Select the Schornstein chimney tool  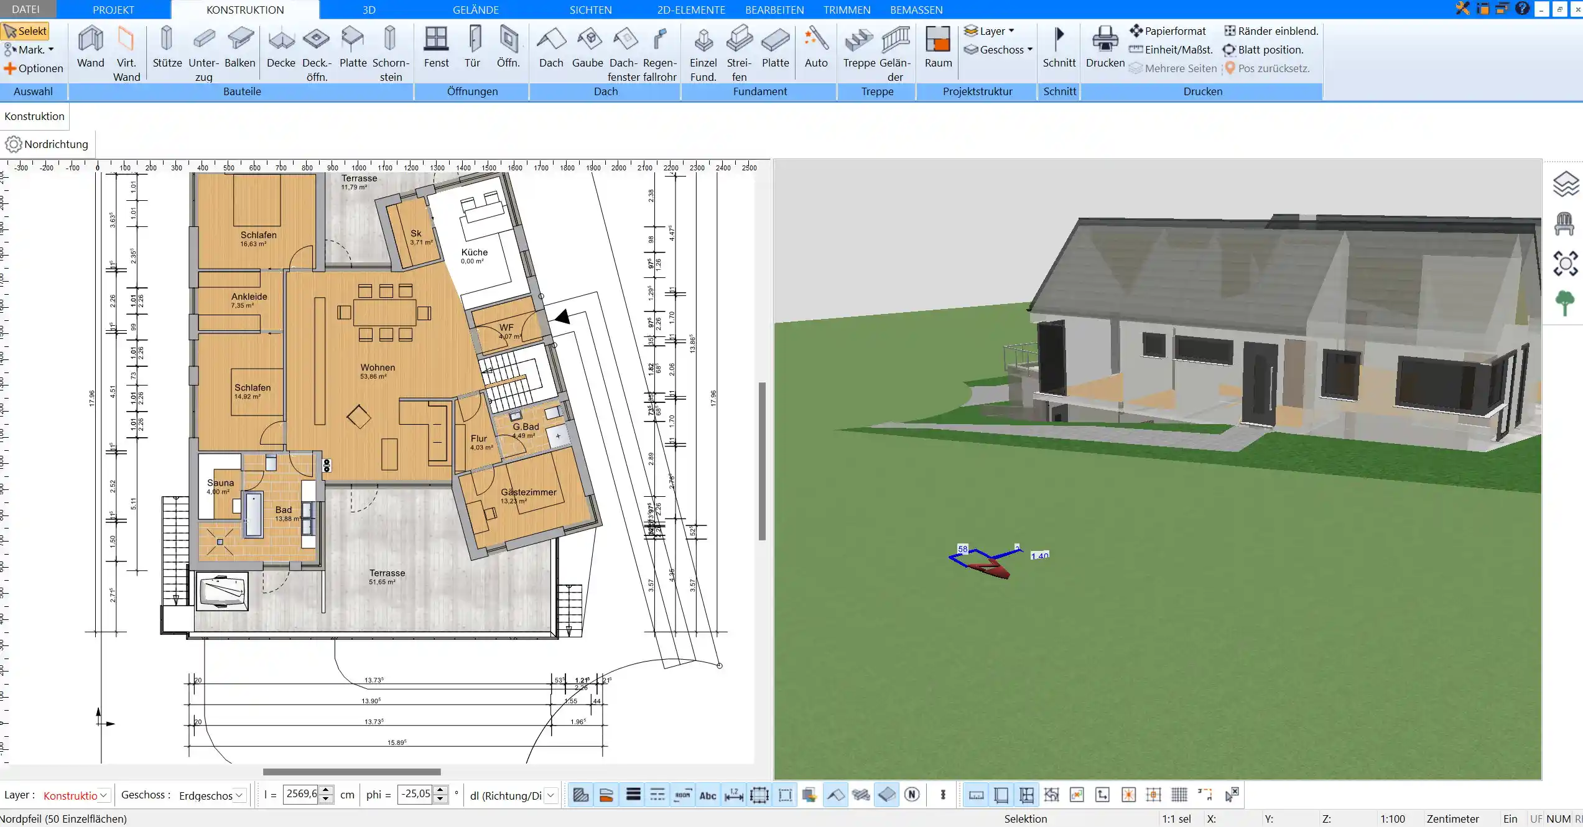[x=391, y=53]
